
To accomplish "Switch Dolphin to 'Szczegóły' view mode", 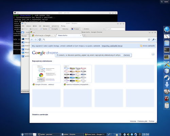I will [x=54, y=29].
